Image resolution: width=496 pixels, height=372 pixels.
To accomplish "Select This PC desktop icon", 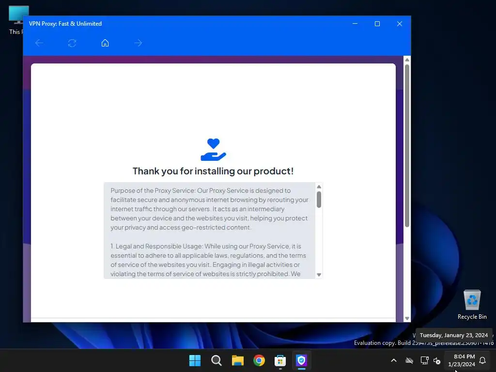I will click(16, 20).
